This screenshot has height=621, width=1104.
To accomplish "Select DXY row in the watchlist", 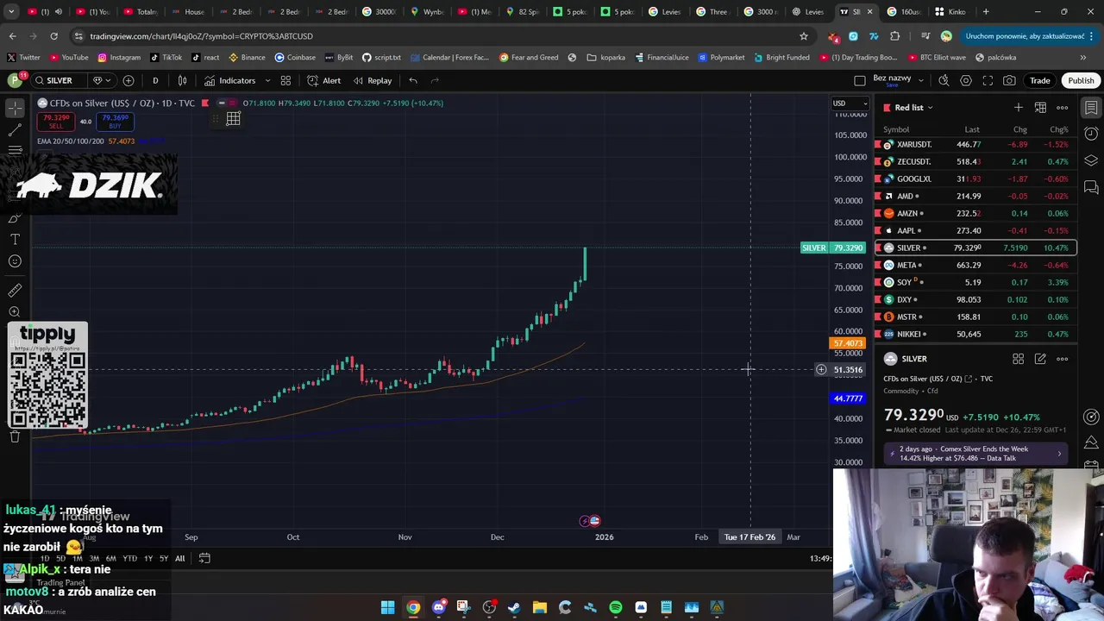I will (x=975, y=299).
